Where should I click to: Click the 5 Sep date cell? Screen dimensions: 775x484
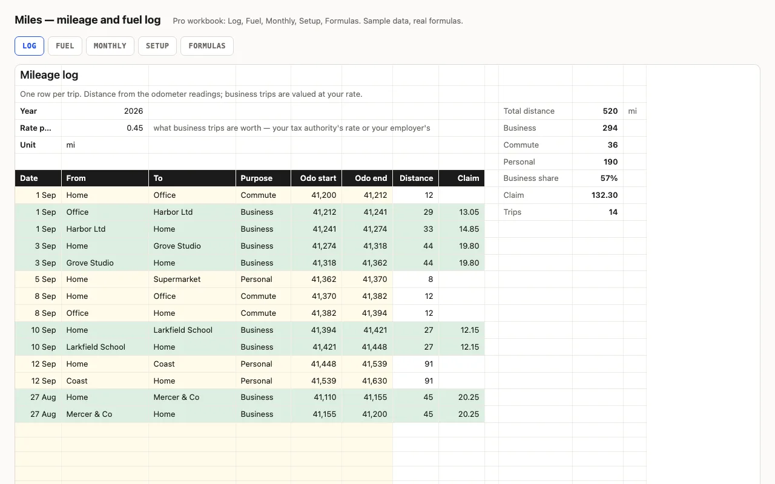tap(38, 280)
